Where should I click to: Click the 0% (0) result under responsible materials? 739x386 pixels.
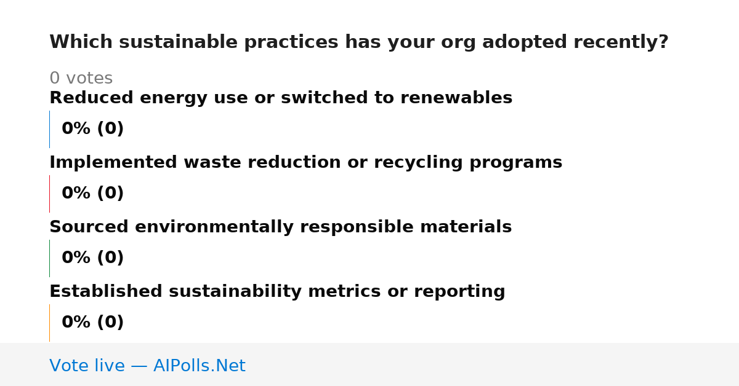coord(92,258)
